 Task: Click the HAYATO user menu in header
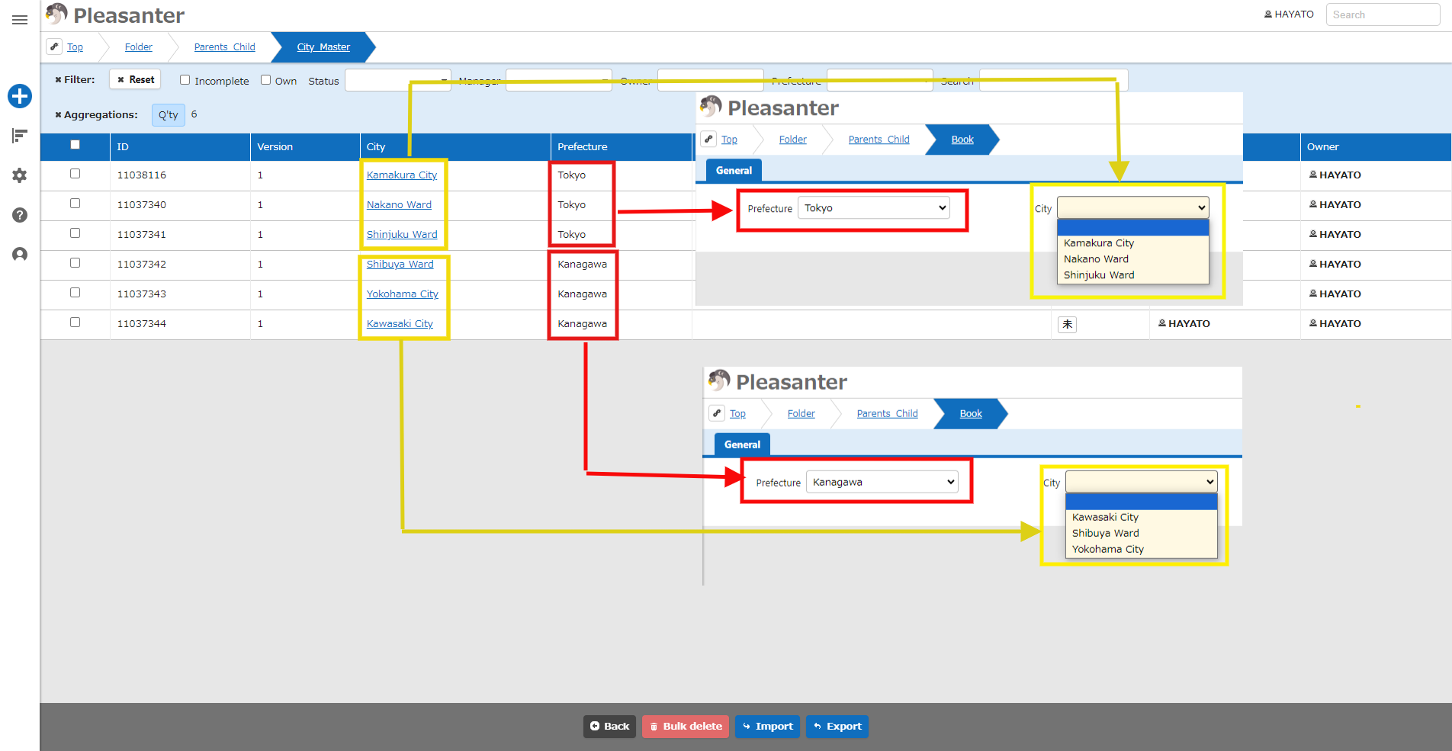[1289, 14]
